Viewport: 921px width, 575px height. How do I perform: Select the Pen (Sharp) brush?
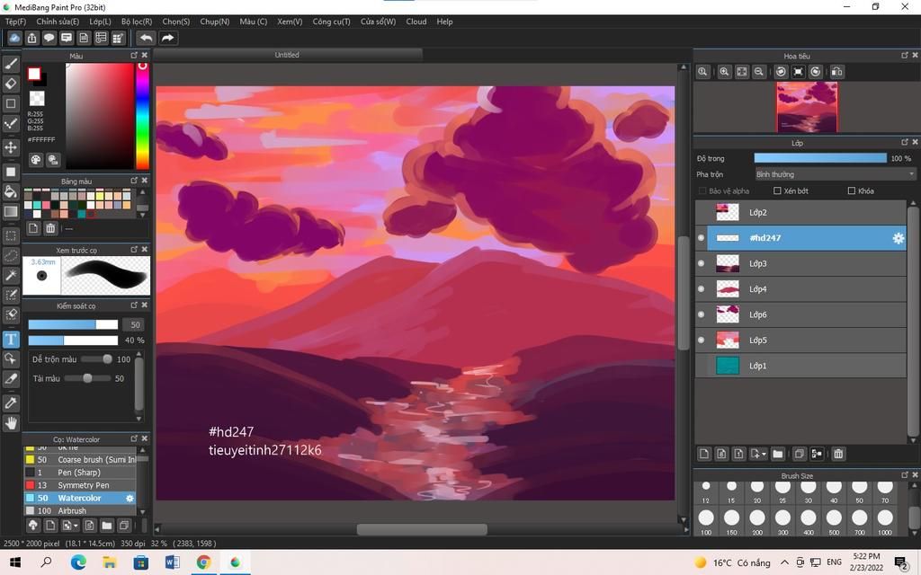click(80, 473)
